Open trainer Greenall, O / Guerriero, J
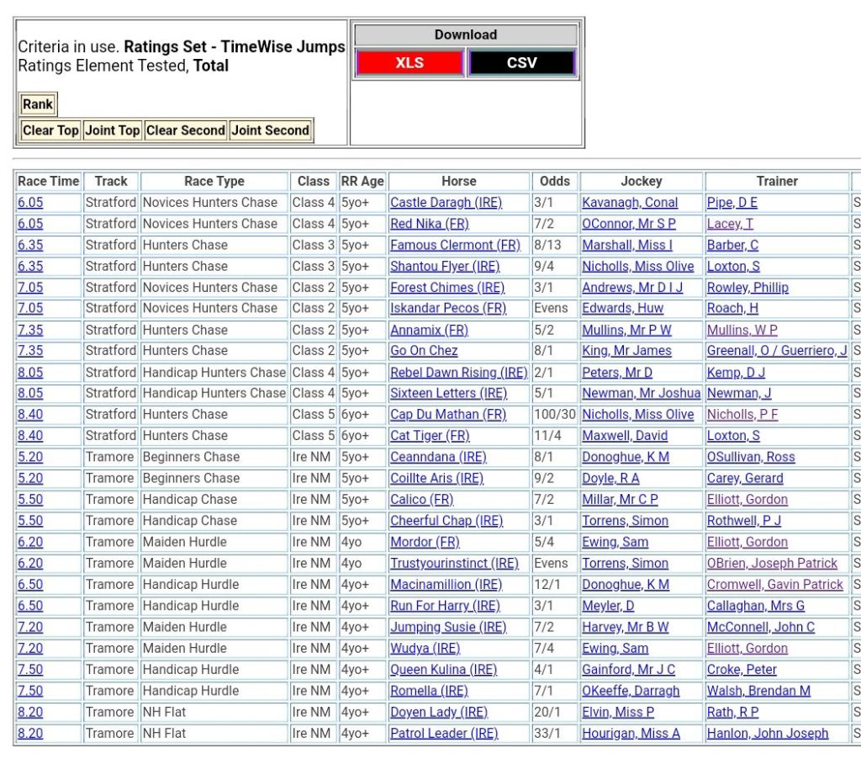Viewport: 861px width, 764px height. (776, 351)
